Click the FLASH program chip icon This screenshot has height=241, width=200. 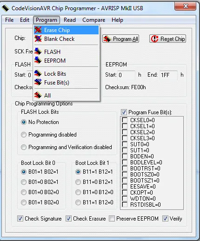pyautogui.click(x=38, y=52)
